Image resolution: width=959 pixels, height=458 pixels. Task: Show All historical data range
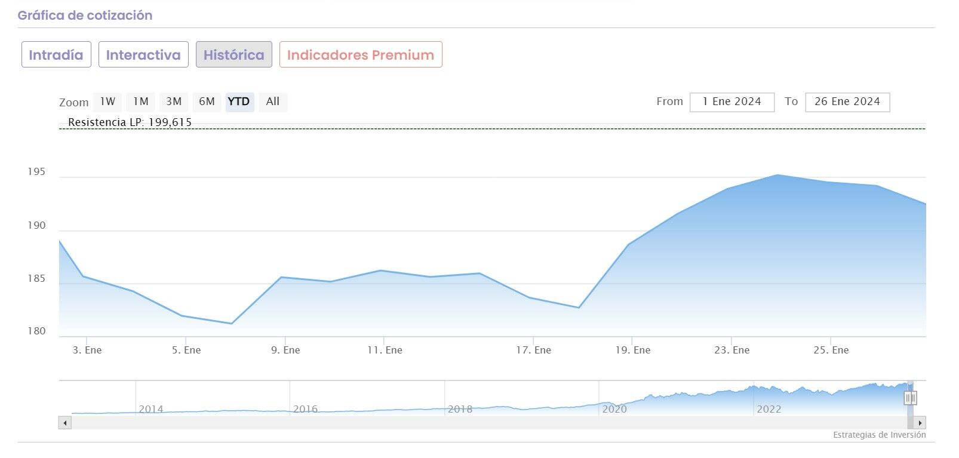tap(273, 102)
